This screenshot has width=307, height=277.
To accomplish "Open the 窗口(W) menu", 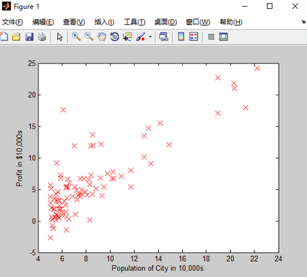I will 198,22.
